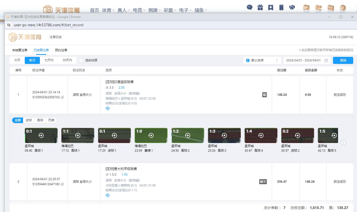The image size is (357, 212).
Task: Select 昨天 time filter
Action: [x=32, y=60]
